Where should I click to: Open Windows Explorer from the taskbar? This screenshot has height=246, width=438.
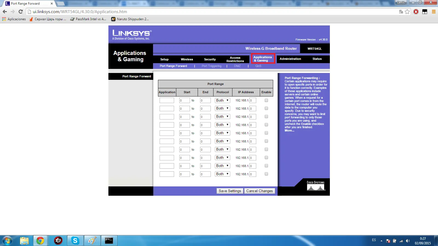pyautogui.click(x=24, y=241)
